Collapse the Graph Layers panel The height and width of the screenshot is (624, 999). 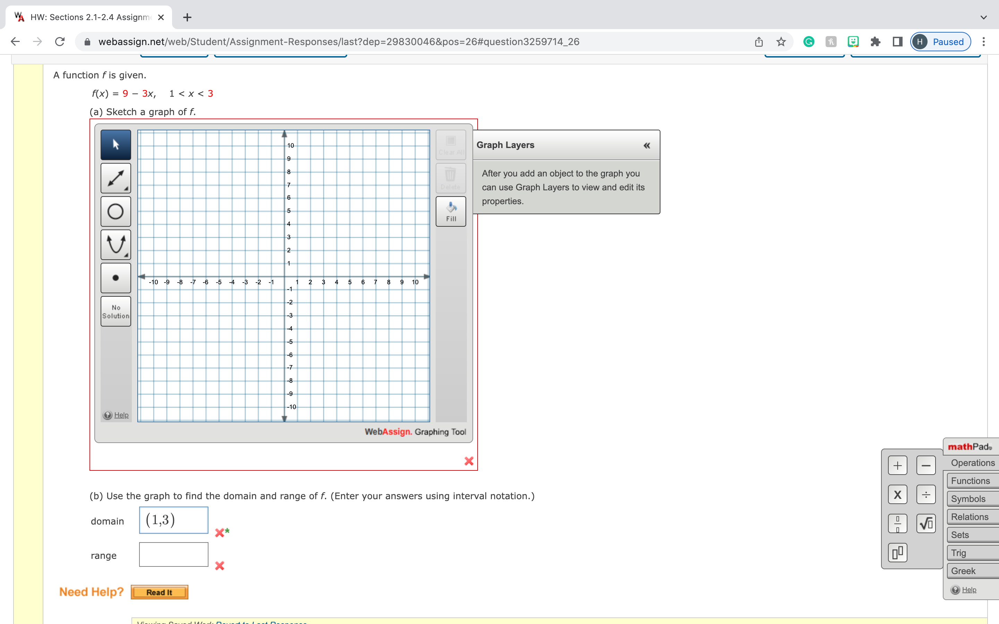click(647, 145)
